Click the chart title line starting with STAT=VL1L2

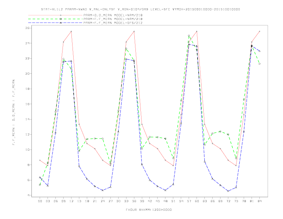140,9
